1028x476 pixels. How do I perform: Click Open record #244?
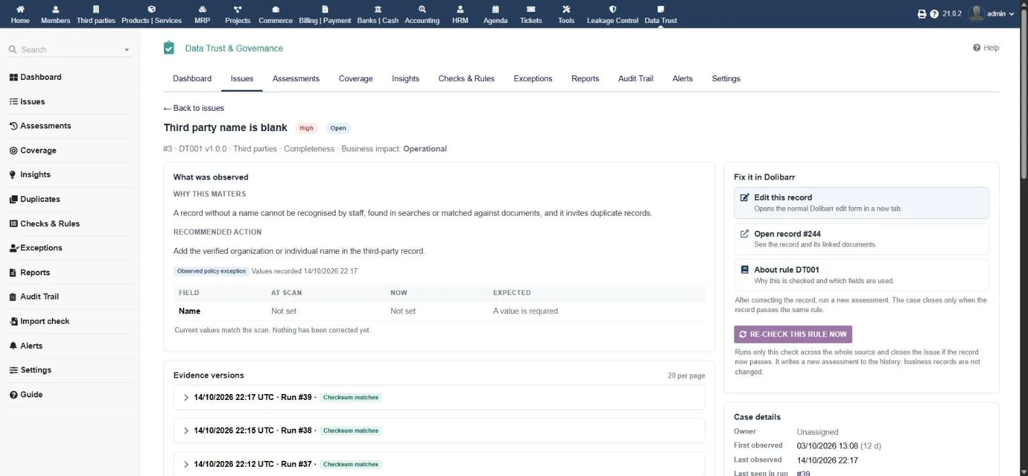click(x=861, y=239)
